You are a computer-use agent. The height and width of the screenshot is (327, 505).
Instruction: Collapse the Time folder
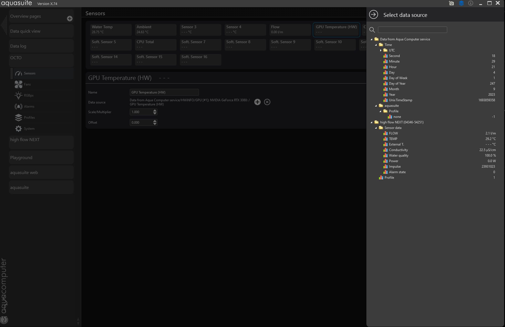pyautogui.click(x=376, y=45)
